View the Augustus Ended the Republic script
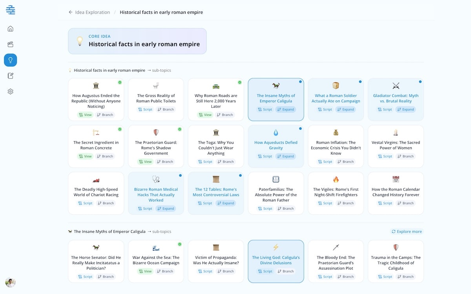 point(86,115)
